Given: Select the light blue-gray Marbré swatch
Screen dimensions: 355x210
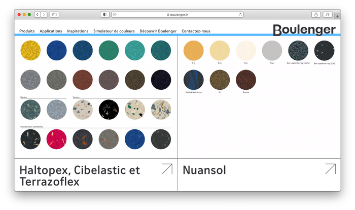Looking at the screenshot, I should click(57, 110).
